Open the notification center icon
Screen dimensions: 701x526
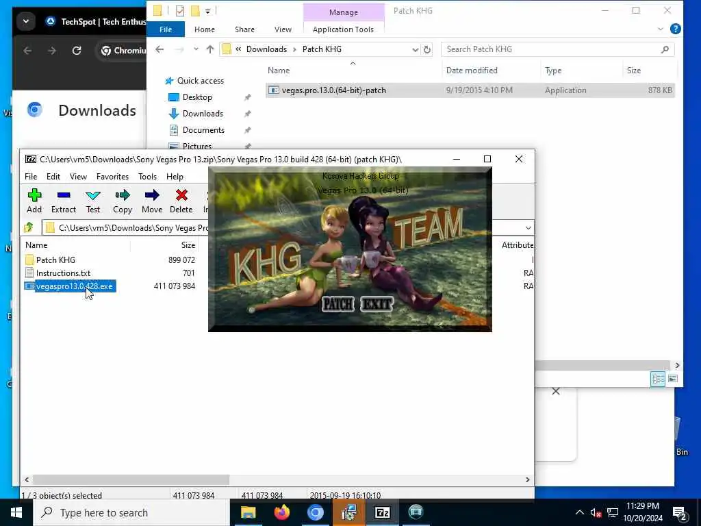(680, 514)
